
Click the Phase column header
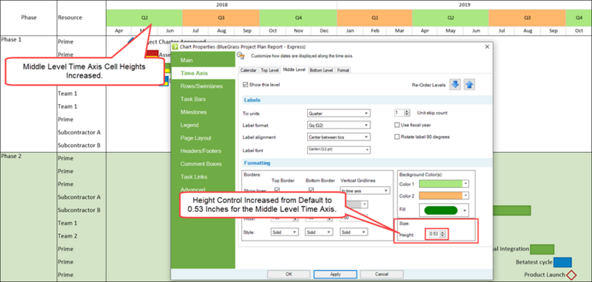[29, 18]
